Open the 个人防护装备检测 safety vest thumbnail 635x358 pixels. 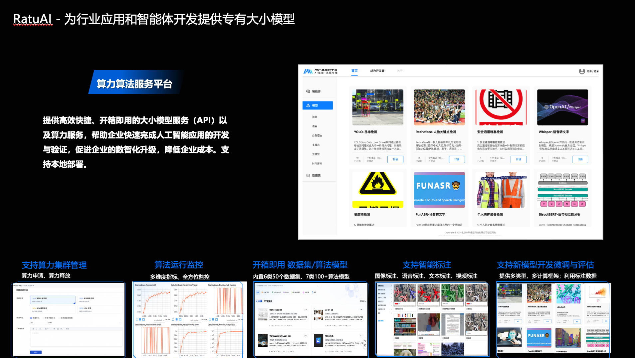[x=501, y=190]
